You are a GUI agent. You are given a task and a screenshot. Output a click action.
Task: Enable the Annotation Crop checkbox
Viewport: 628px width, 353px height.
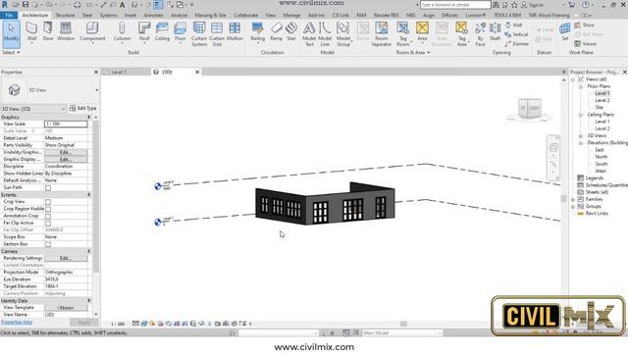48,216
